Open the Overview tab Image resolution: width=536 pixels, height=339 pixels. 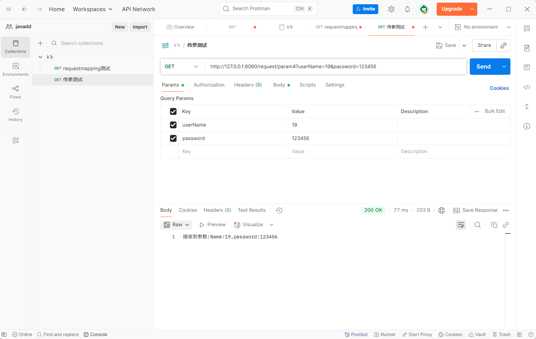pyautogui.click(x=180, y=27)
